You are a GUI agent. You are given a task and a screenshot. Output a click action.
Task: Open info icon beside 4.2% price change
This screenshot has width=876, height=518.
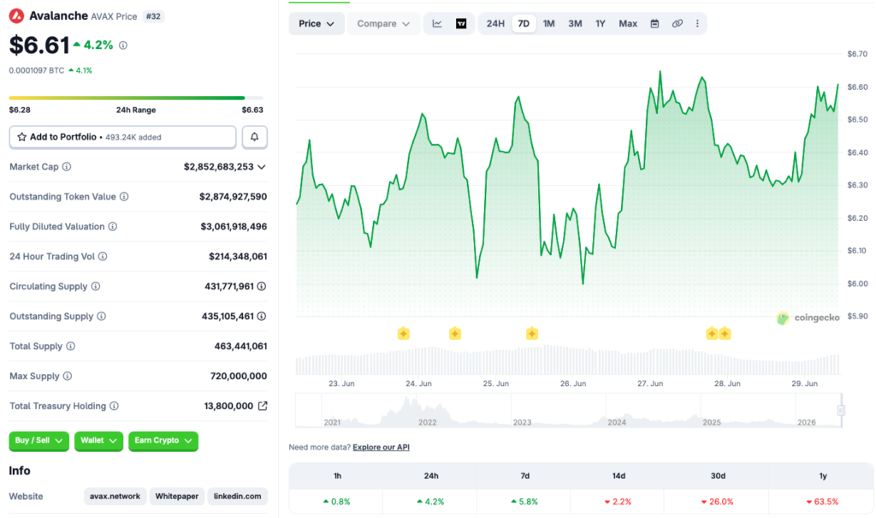pyautogui.click(x=123, y=45)
